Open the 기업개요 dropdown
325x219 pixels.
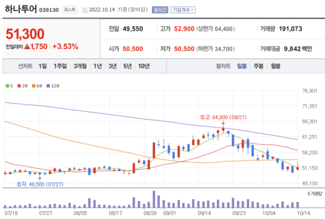click(x=183, y=9)
